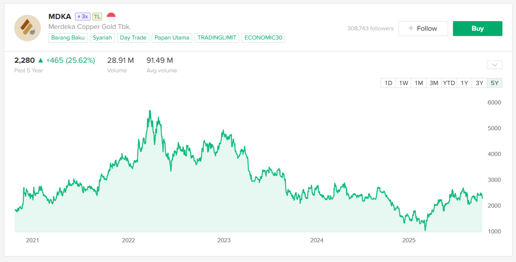This screenshot has width=516, height=262.
Task: Click the TL badge next to MDKA
Action: coord(97,17)
